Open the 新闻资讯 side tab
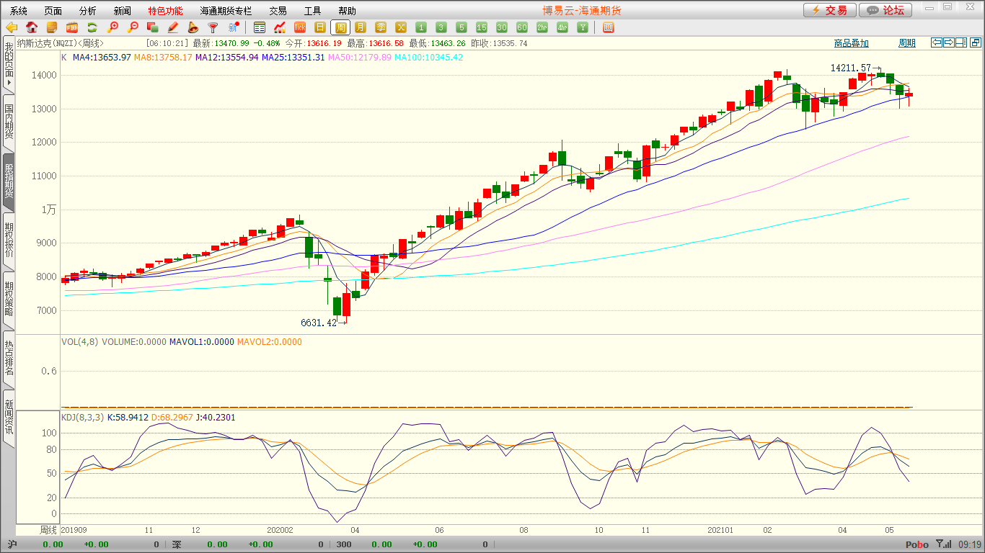Image resolution: width=985 pixels, height=553 pixels. click(x=9, y=418)
